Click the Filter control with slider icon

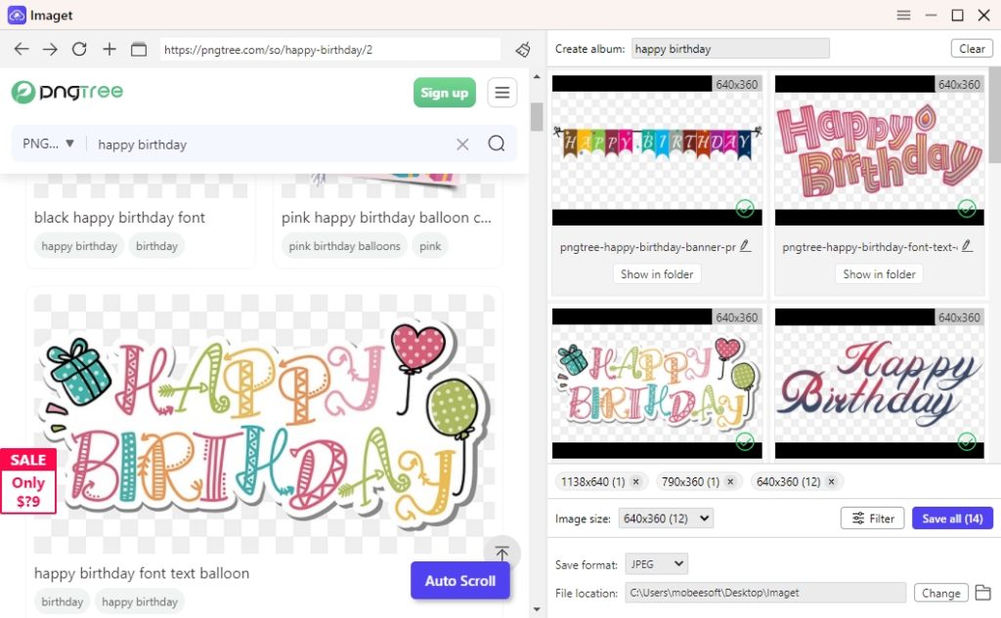[x=872, y=517]
